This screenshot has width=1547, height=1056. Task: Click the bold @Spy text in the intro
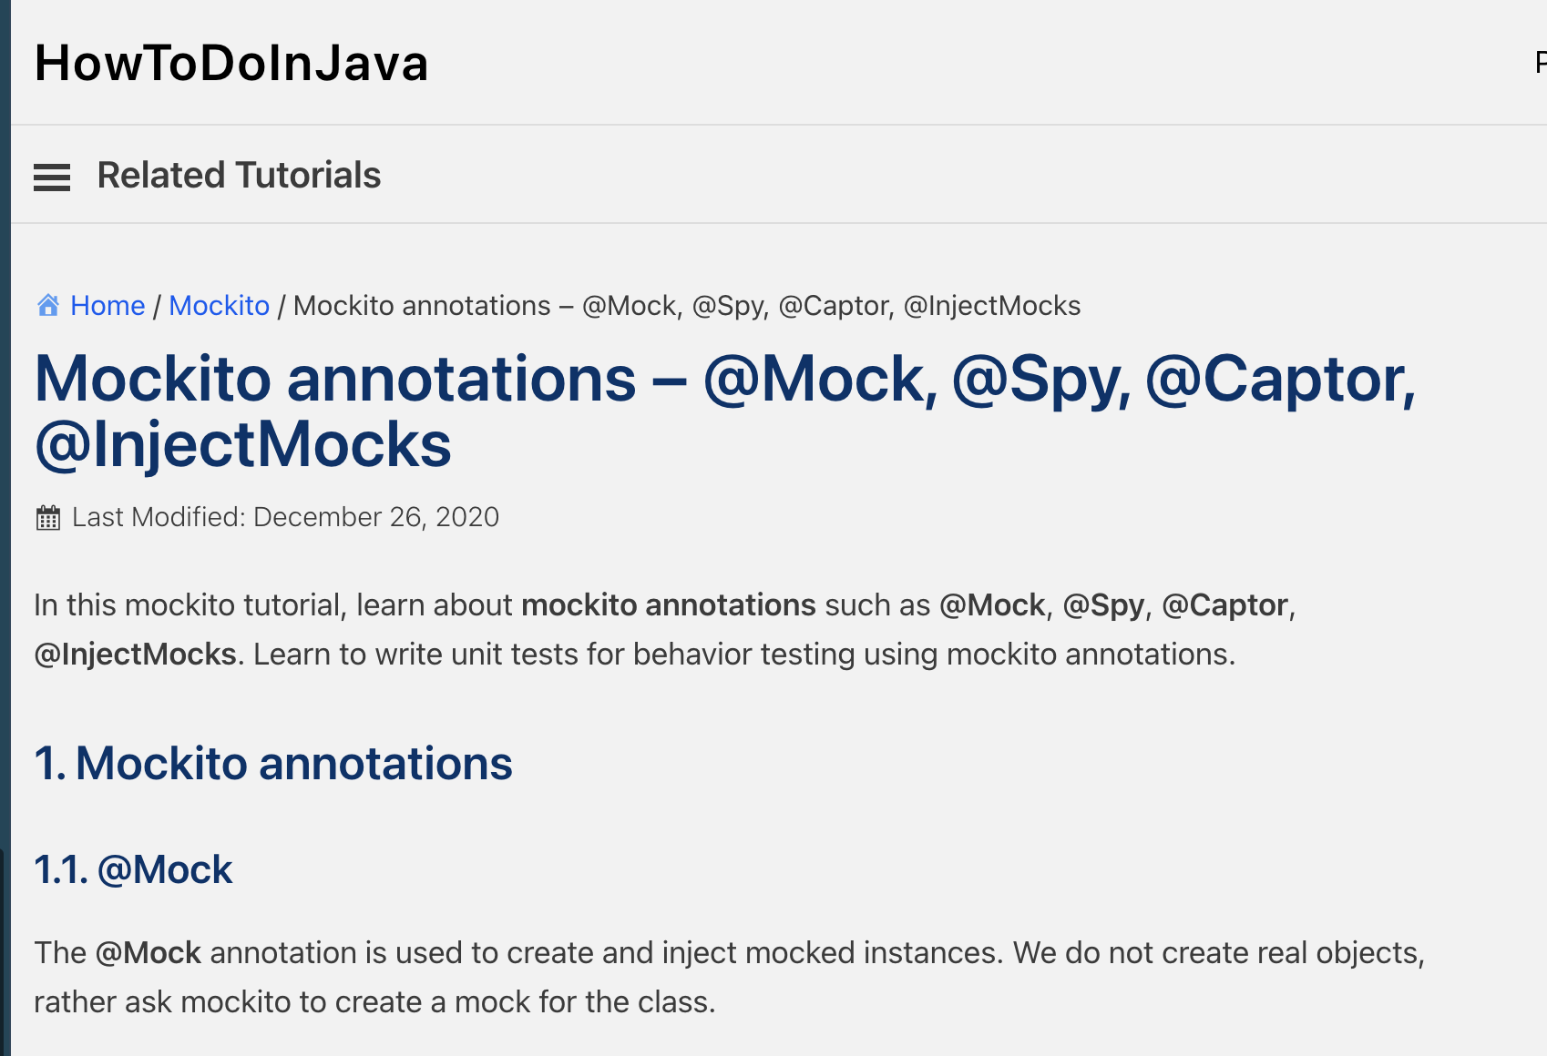(1104, 604)
